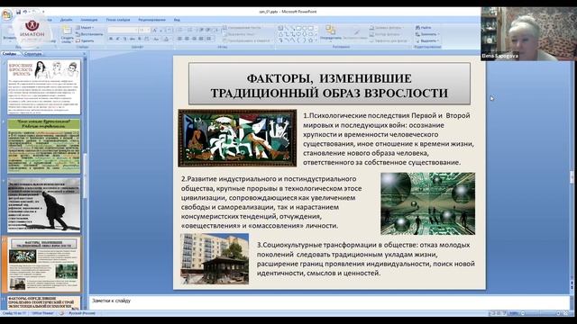Open shape fill (Заливка фигуры) dropdown
577x324 pixels.
click(388, 28)
